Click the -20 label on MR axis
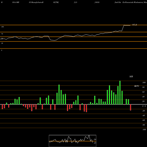This screenshot has width=147, height=147. pyautogui.click(x=143, y=111)
